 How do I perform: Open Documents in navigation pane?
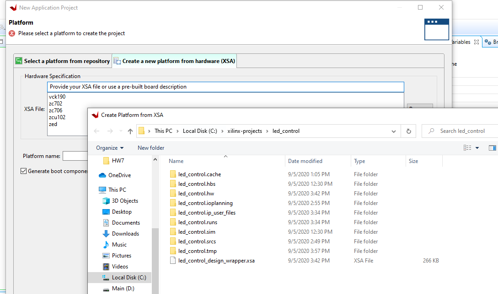126,223
